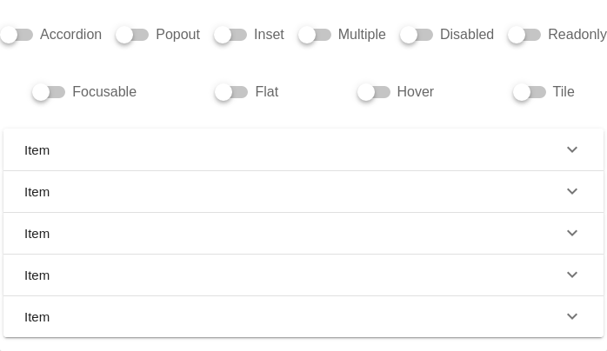Enable the Accordion switch
Viewport: 607px width, 351px height.
tap(17, 35)
